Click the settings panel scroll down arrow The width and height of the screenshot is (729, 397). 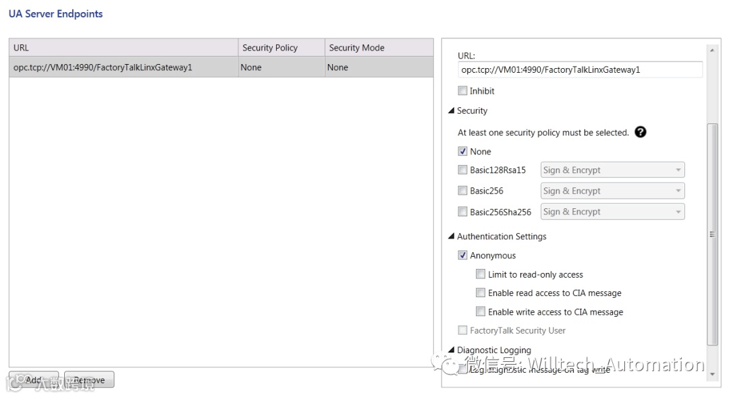click(x=712, y=375)
